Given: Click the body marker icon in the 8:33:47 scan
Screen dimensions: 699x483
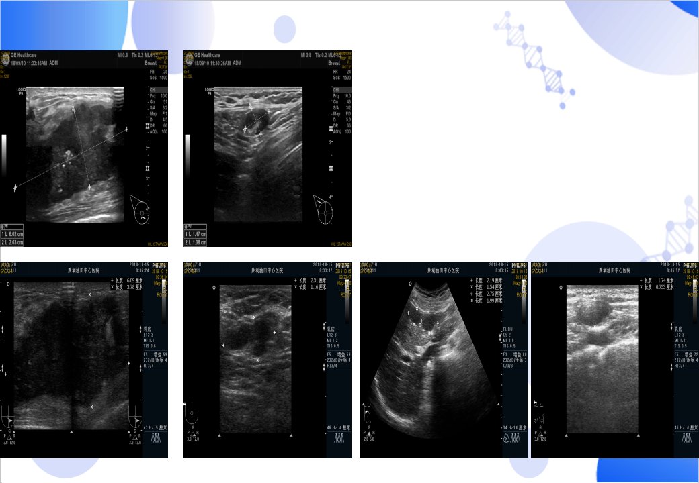Looking at the screenshot, I should tap(192, 414).
